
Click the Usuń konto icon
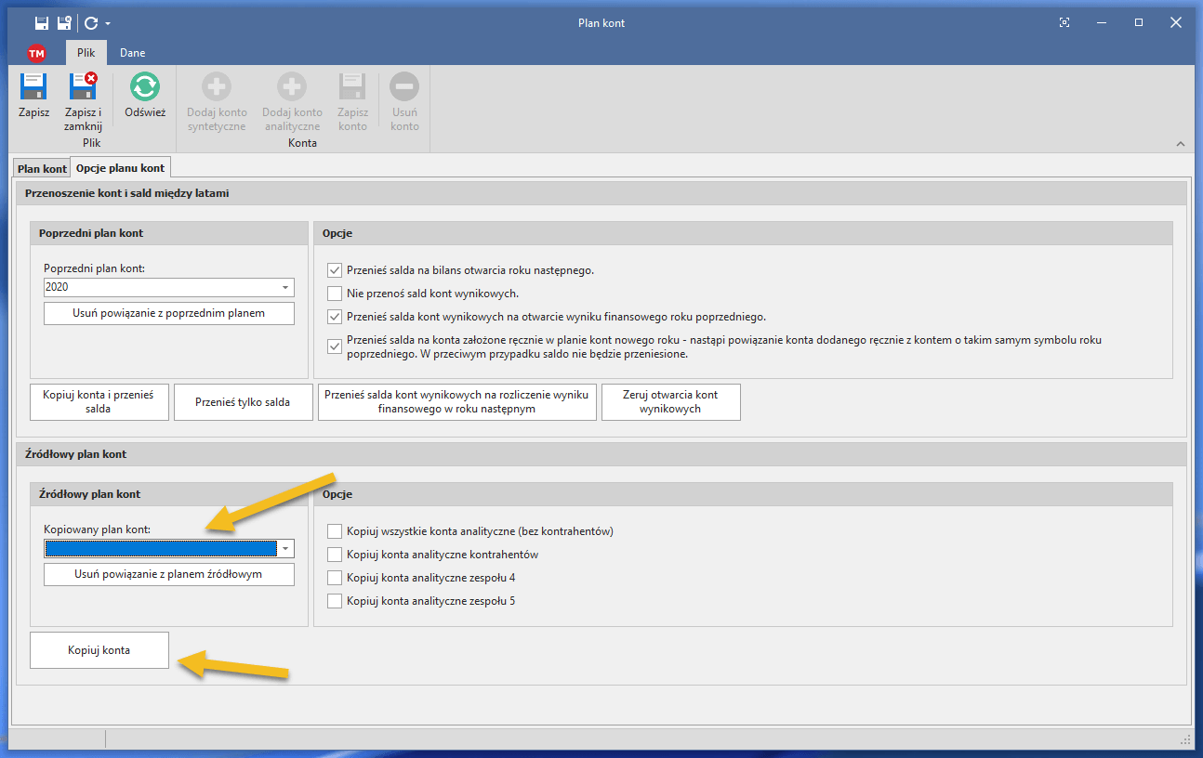tap(404, 87)
